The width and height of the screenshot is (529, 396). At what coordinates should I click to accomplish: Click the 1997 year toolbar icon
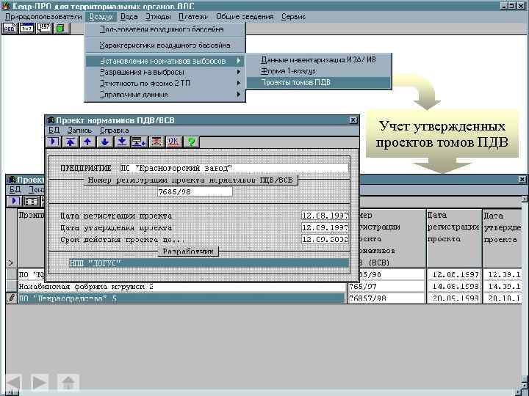[x=44, y=29]
